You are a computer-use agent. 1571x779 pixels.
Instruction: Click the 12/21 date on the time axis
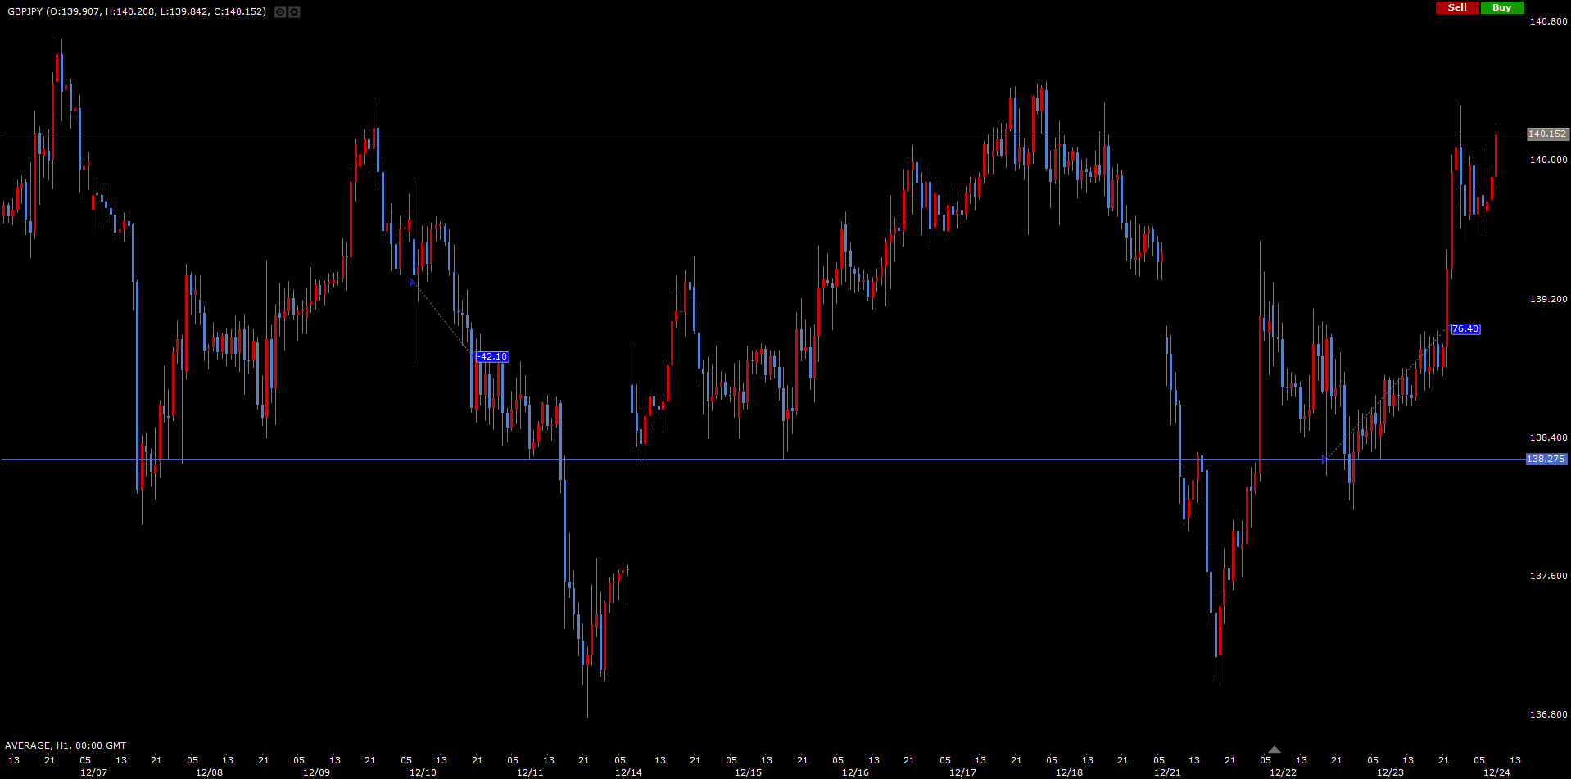(1167, 772)
